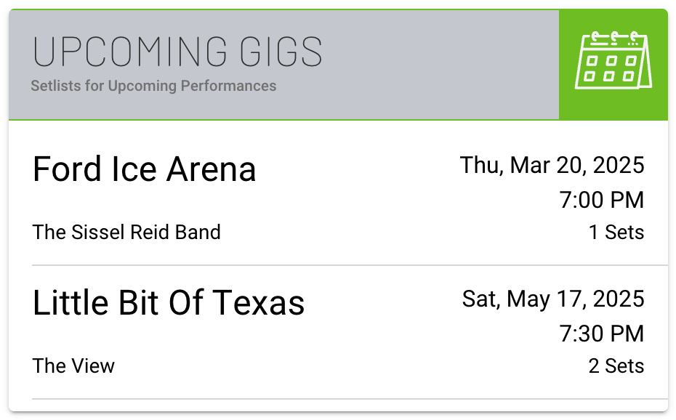
Task: View the 1 Sets count
Action: [x=616, y=233]
